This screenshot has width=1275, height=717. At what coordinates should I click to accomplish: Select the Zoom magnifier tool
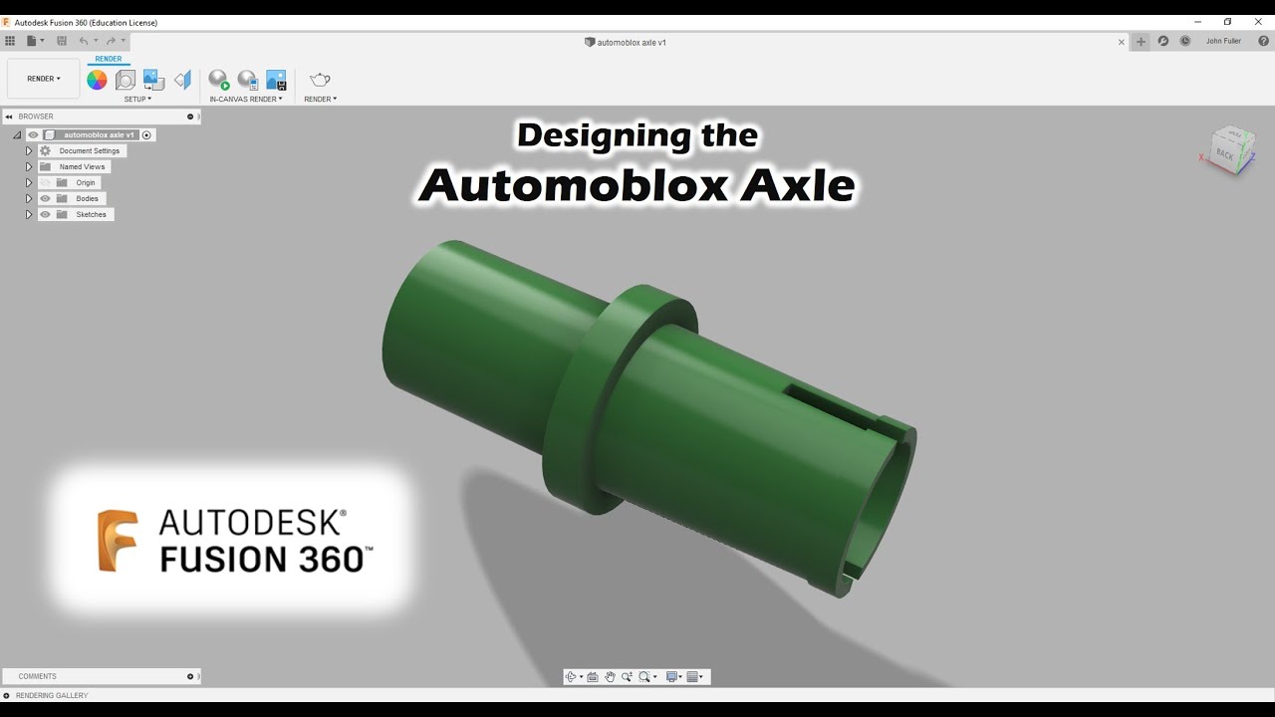point(627,677)
